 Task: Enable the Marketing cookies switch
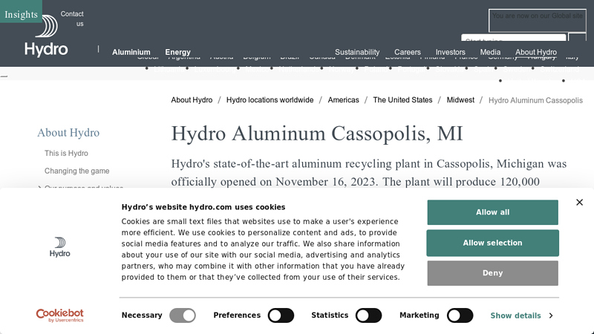460,315
